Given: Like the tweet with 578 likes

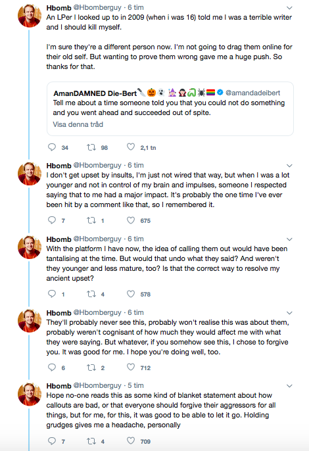Looking at the screenshot, I should pyautogui.click(x=131, y=294).
